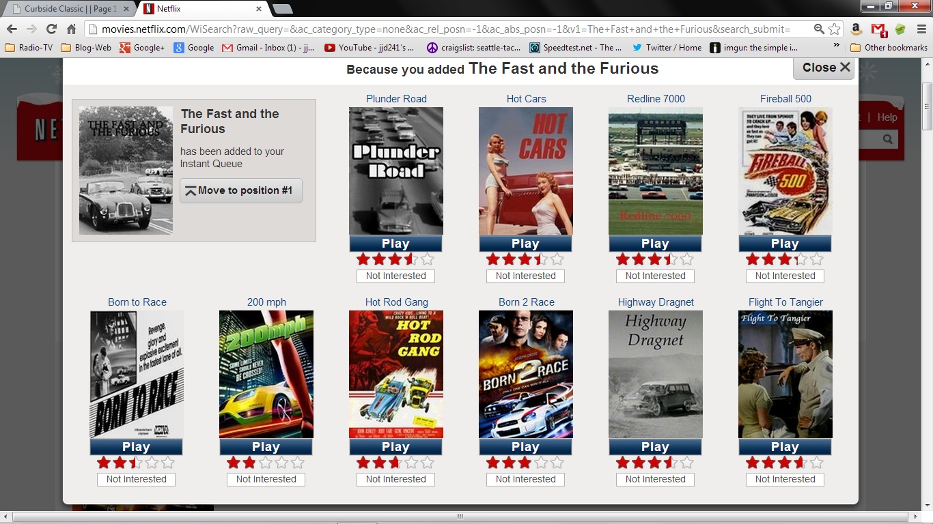Viewport: 933px width, 524px height.
Task: Play Fireball 500
Action: (785, 244)
